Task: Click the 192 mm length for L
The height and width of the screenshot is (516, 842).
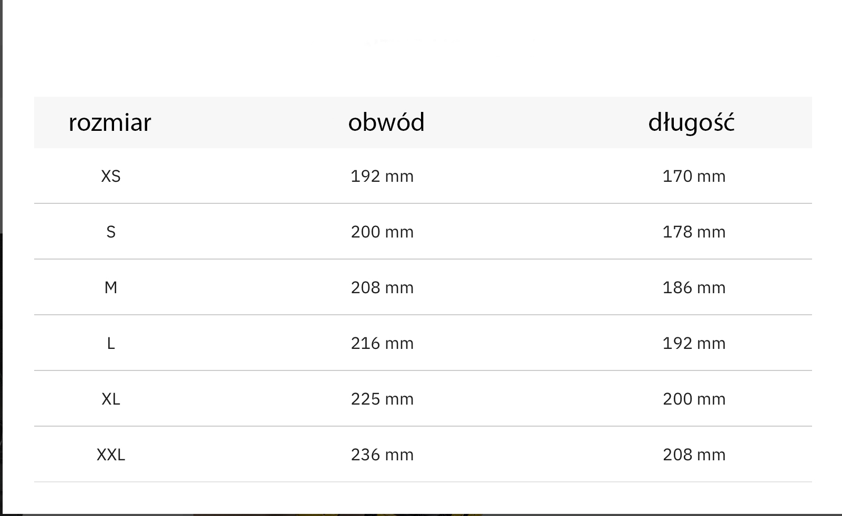Action: click(694, 343)
